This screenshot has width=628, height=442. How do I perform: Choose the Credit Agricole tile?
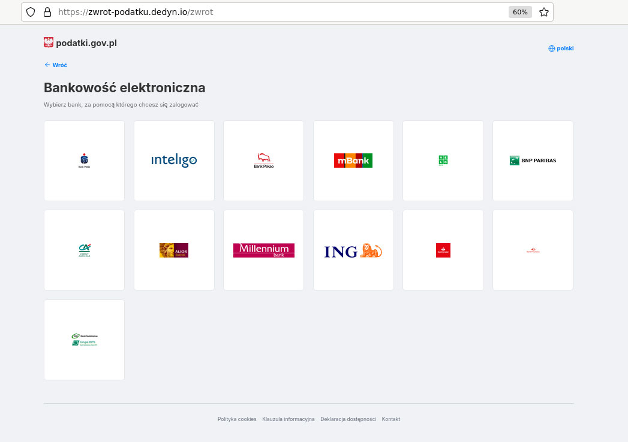(x=84, y=250)
